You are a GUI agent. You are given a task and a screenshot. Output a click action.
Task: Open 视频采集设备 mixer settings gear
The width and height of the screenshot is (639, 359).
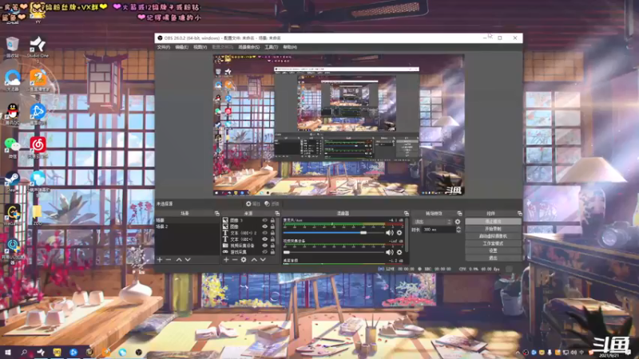(399, 252)
